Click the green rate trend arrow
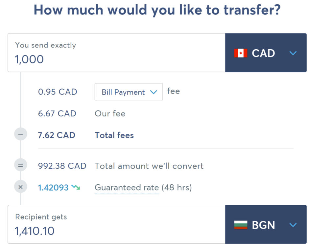The height and width of the screenshot is (246, 310). click(76, 188)
